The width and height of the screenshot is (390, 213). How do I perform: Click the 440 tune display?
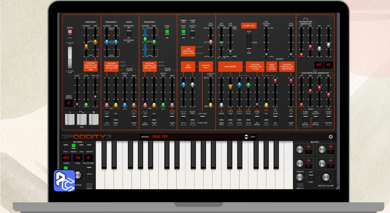(x=77, y=158)
